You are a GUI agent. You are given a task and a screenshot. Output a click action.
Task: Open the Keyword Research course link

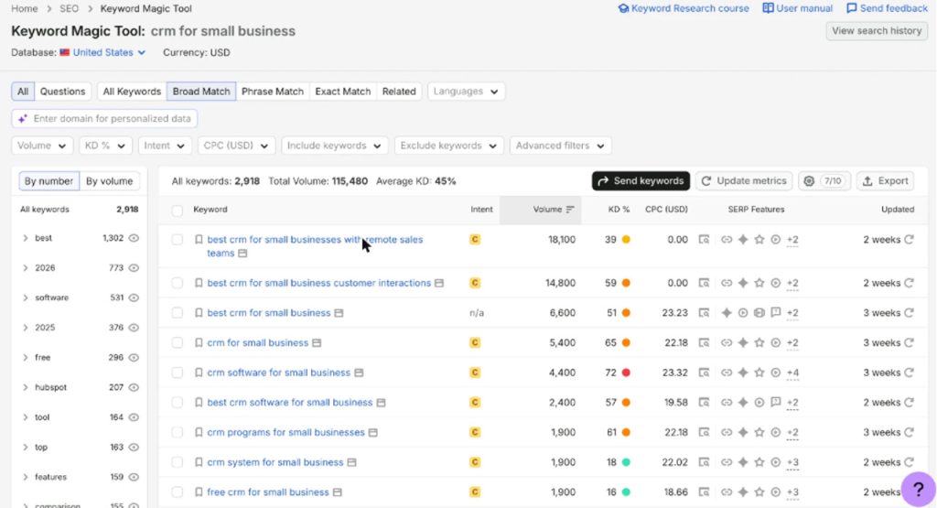tap(684, 8)
